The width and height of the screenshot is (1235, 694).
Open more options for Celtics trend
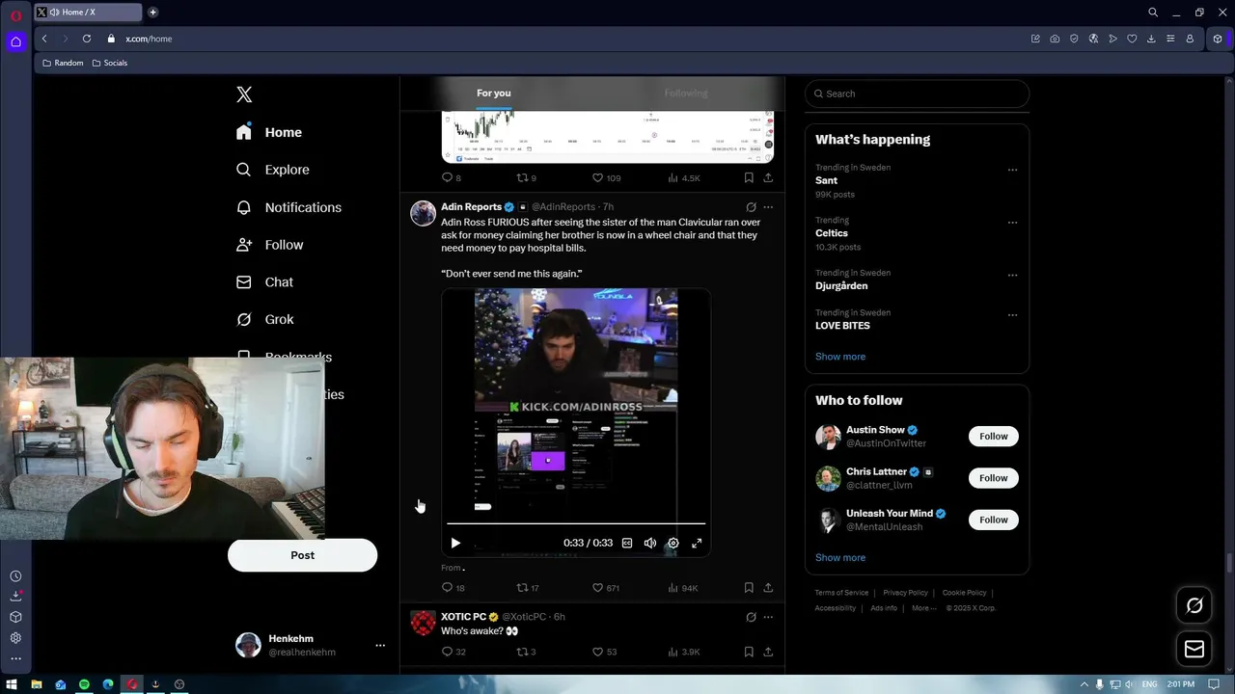[x=1012, y=223]
